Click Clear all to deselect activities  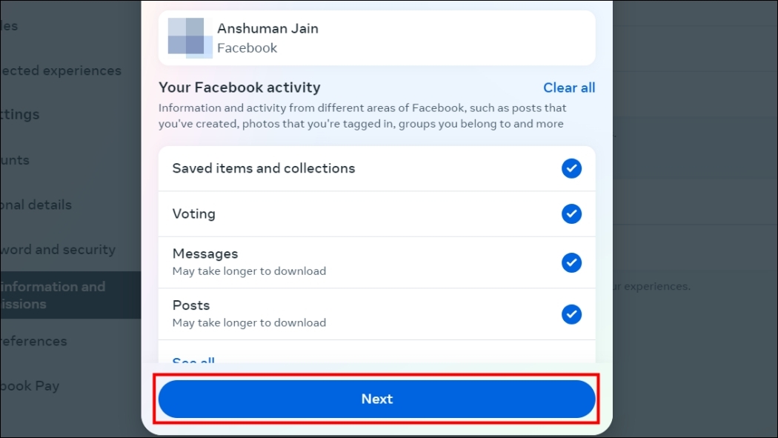[569, 87]
